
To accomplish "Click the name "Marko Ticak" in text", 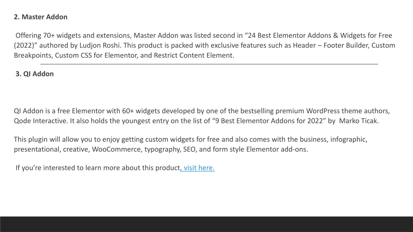I will pyautogui.click(x=358, y=121).
